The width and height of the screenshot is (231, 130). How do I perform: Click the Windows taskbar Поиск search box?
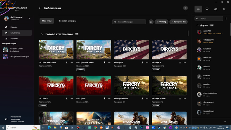[x=23, y=127]
